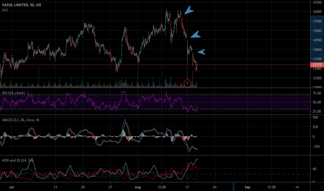Click the Aug label on time axis
This screenshot has width=324, height=191.
click(138, 187)
